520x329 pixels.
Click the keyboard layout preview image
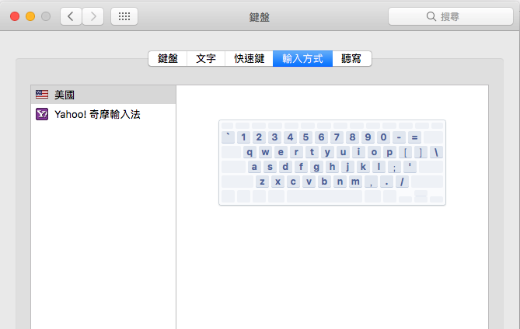332,162
